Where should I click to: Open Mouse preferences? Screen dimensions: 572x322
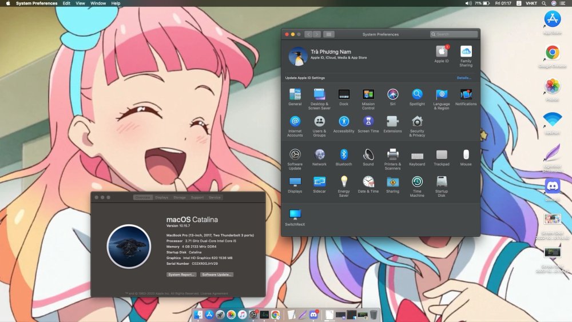tap(466, 157)
